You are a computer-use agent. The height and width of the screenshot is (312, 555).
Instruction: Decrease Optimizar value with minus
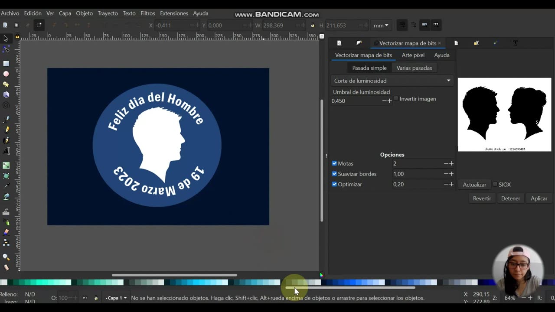click(446, 184)
